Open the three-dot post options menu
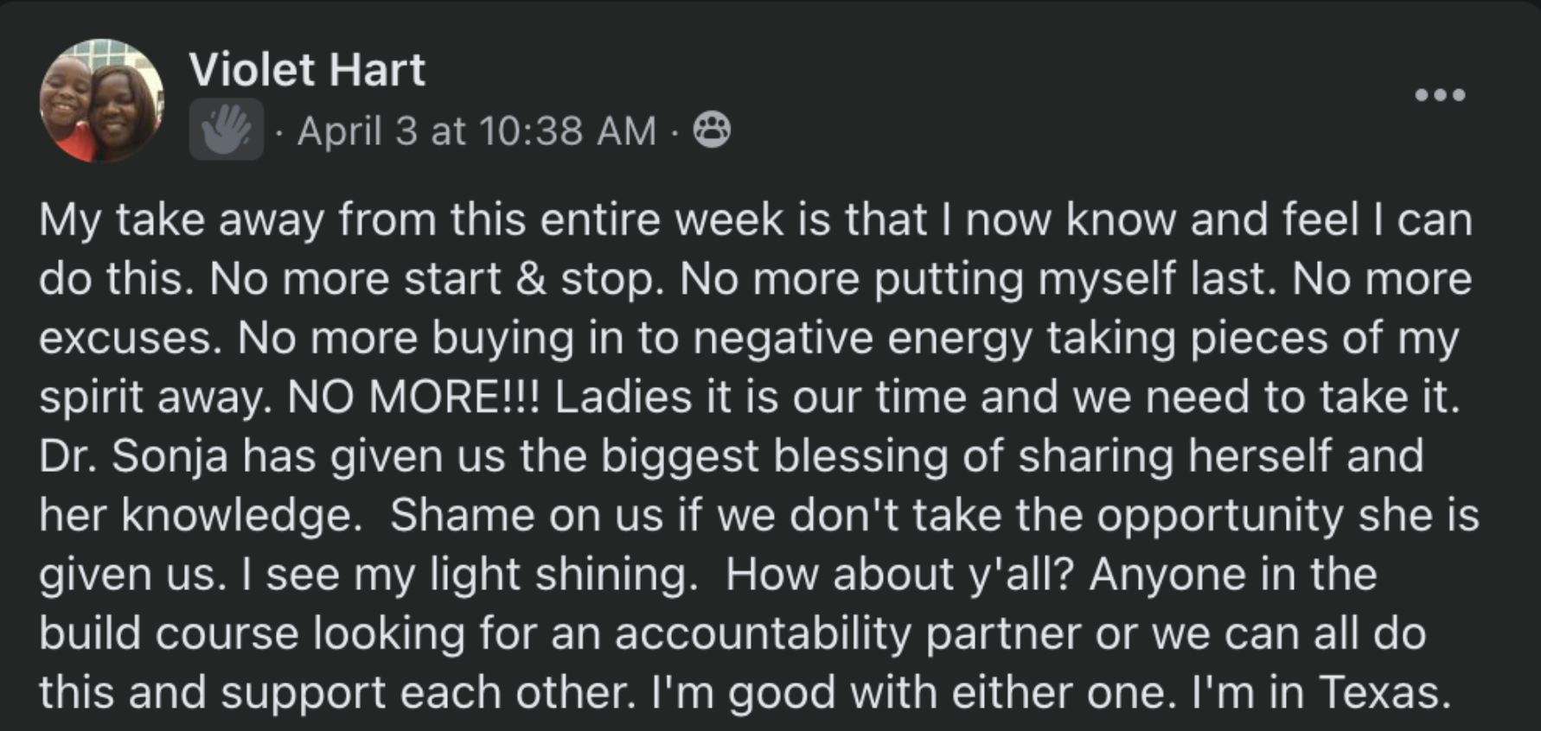Screen dimensions: 1541x731 [1440, 94]
